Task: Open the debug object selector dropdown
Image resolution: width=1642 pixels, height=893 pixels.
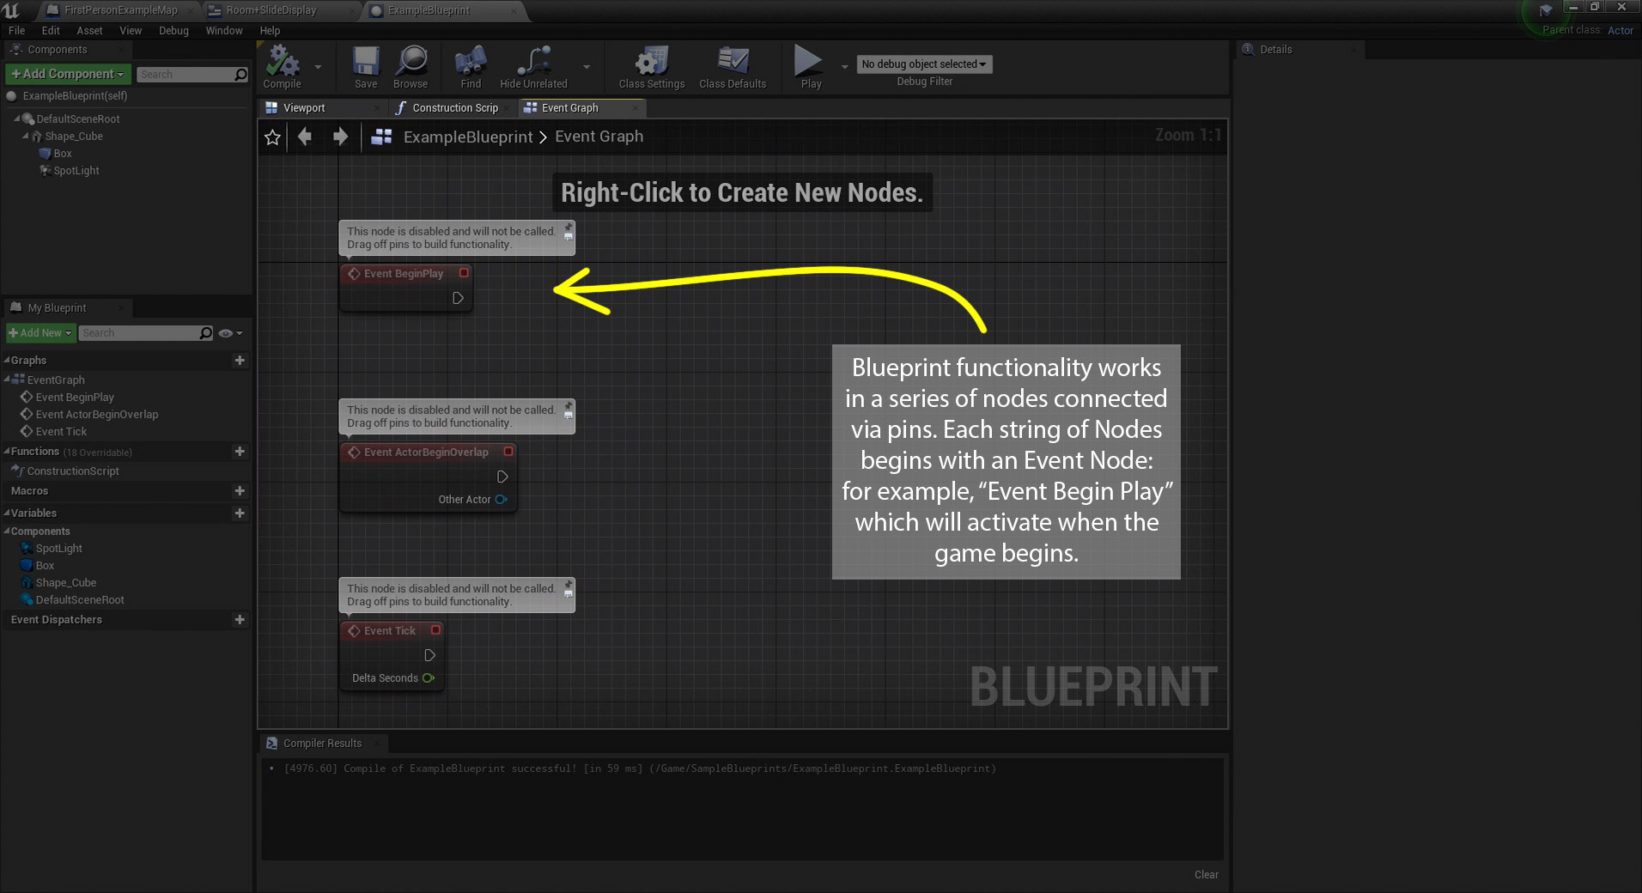Action: (924, 64)
